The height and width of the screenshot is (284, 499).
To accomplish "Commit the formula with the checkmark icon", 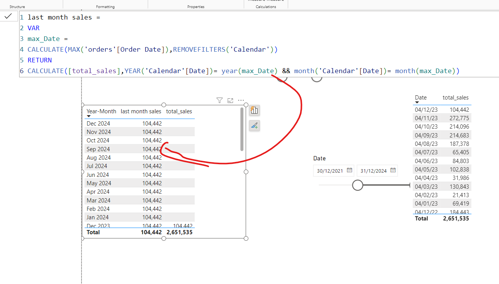I will [x=8, y=16].
